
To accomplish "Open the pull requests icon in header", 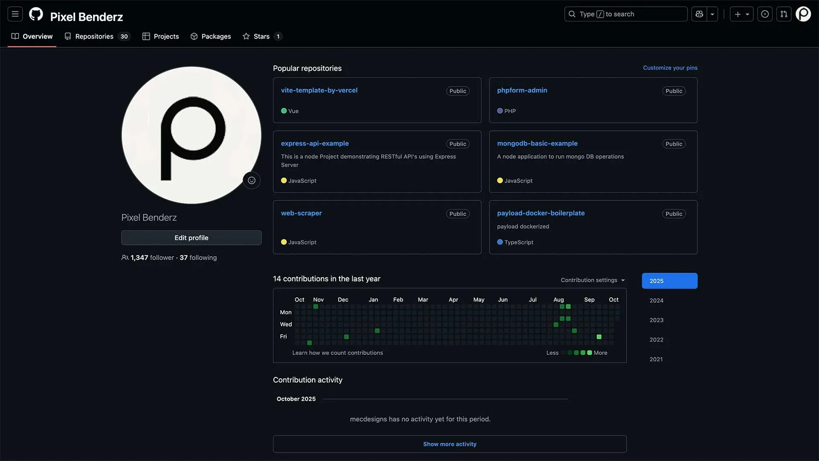I will pyautogui.click(x=784, y=14).
